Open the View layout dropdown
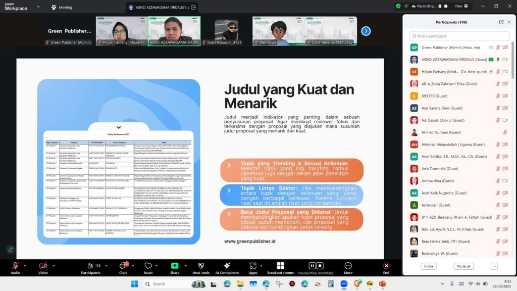Viewport: 517px width, 291px height. pos(460,6)
